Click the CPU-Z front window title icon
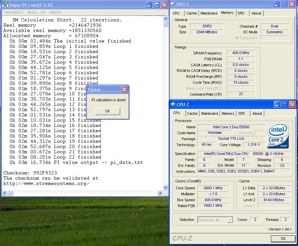 pyautogui.click(x=173, y=104)
